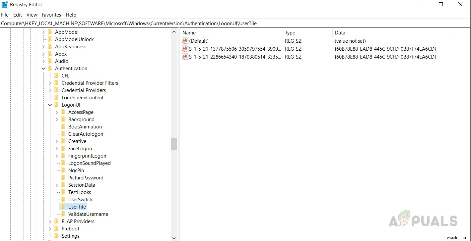Click the UserTile folder icon

(63, 207)
